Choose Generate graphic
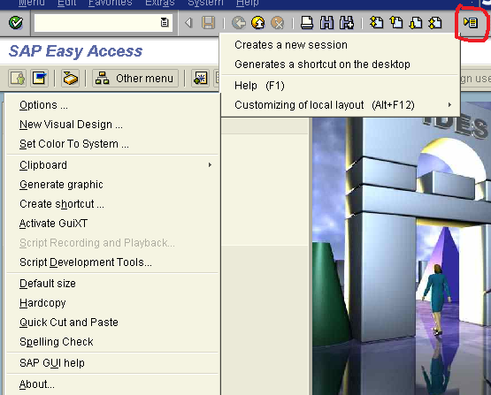 112,185
